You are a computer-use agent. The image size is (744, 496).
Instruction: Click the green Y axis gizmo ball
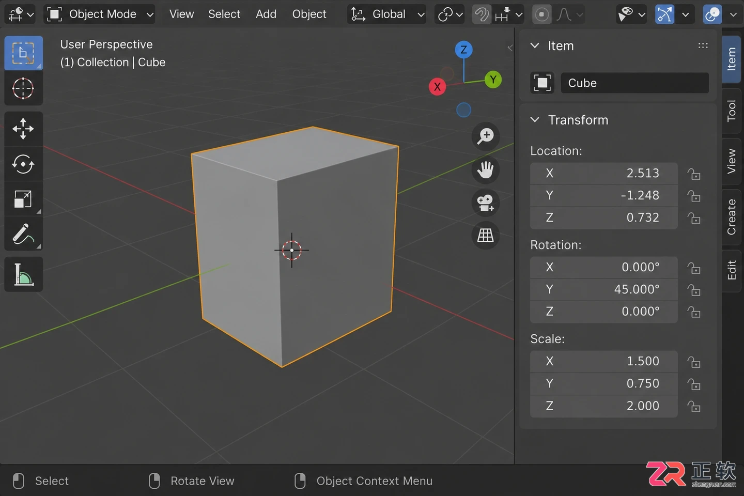493,80
